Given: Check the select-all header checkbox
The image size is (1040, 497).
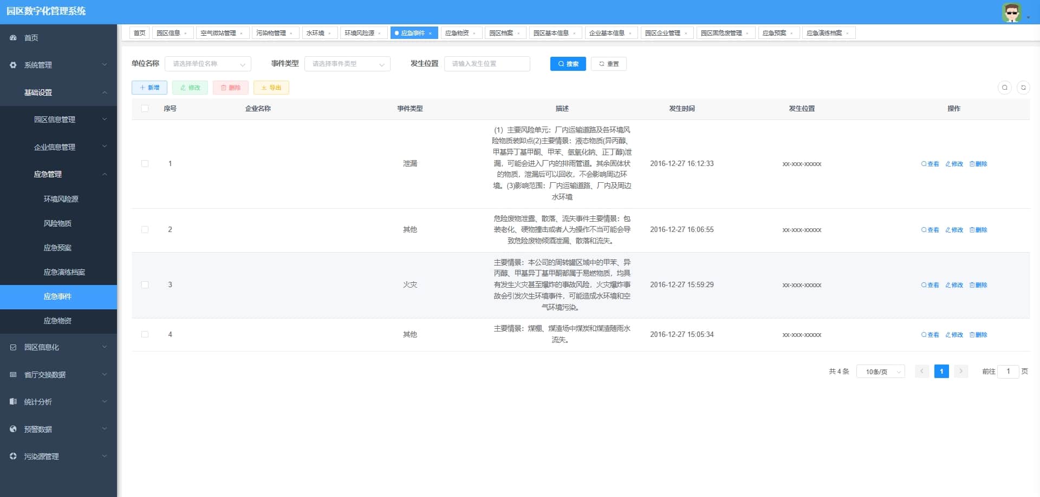Looking at the screenshot, I should click(145, 109).
